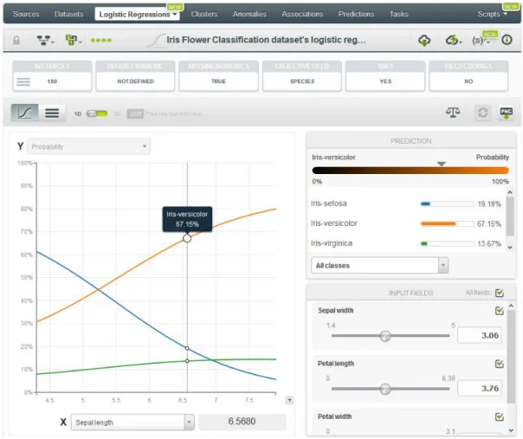
Task: Open the Associations tab
Action: tap(302, 14)
